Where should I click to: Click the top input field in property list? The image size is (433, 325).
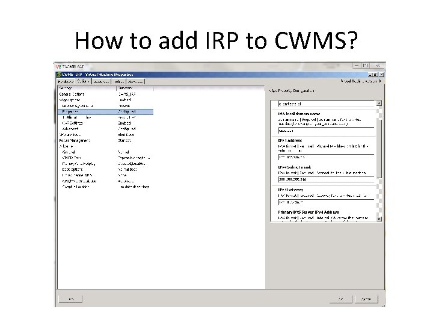326,104
